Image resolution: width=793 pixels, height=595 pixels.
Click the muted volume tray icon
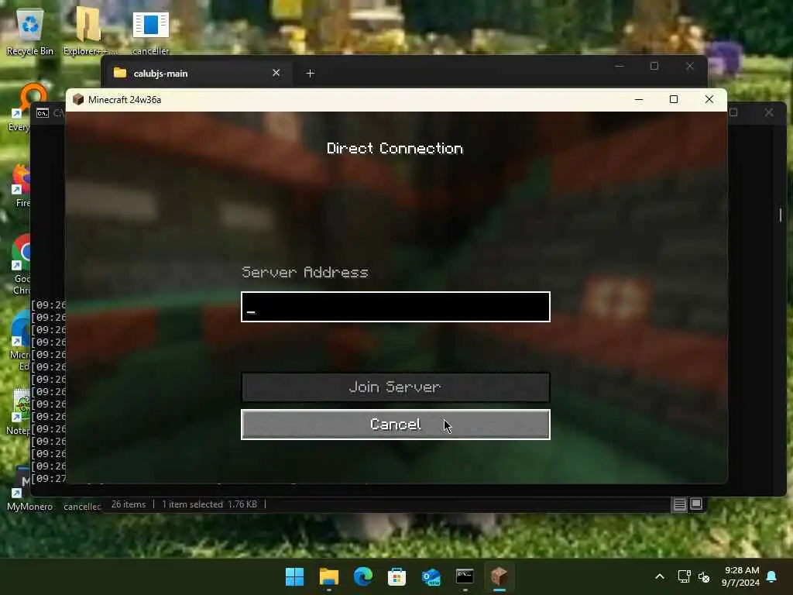click(x=703, y=576)
